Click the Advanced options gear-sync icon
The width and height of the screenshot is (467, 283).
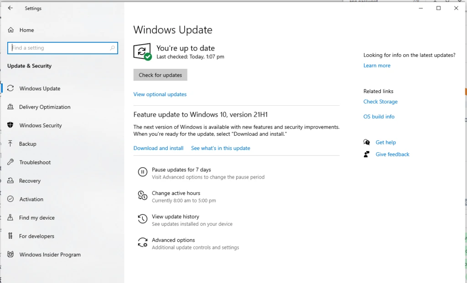[x=142, y=242]
